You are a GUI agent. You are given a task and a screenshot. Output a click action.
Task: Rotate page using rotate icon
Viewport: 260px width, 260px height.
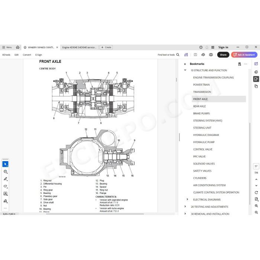point(256,192)
